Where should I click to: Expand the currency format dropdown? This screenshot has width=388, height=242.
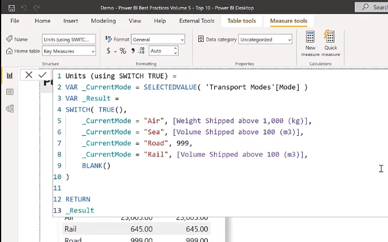point(116,51)
